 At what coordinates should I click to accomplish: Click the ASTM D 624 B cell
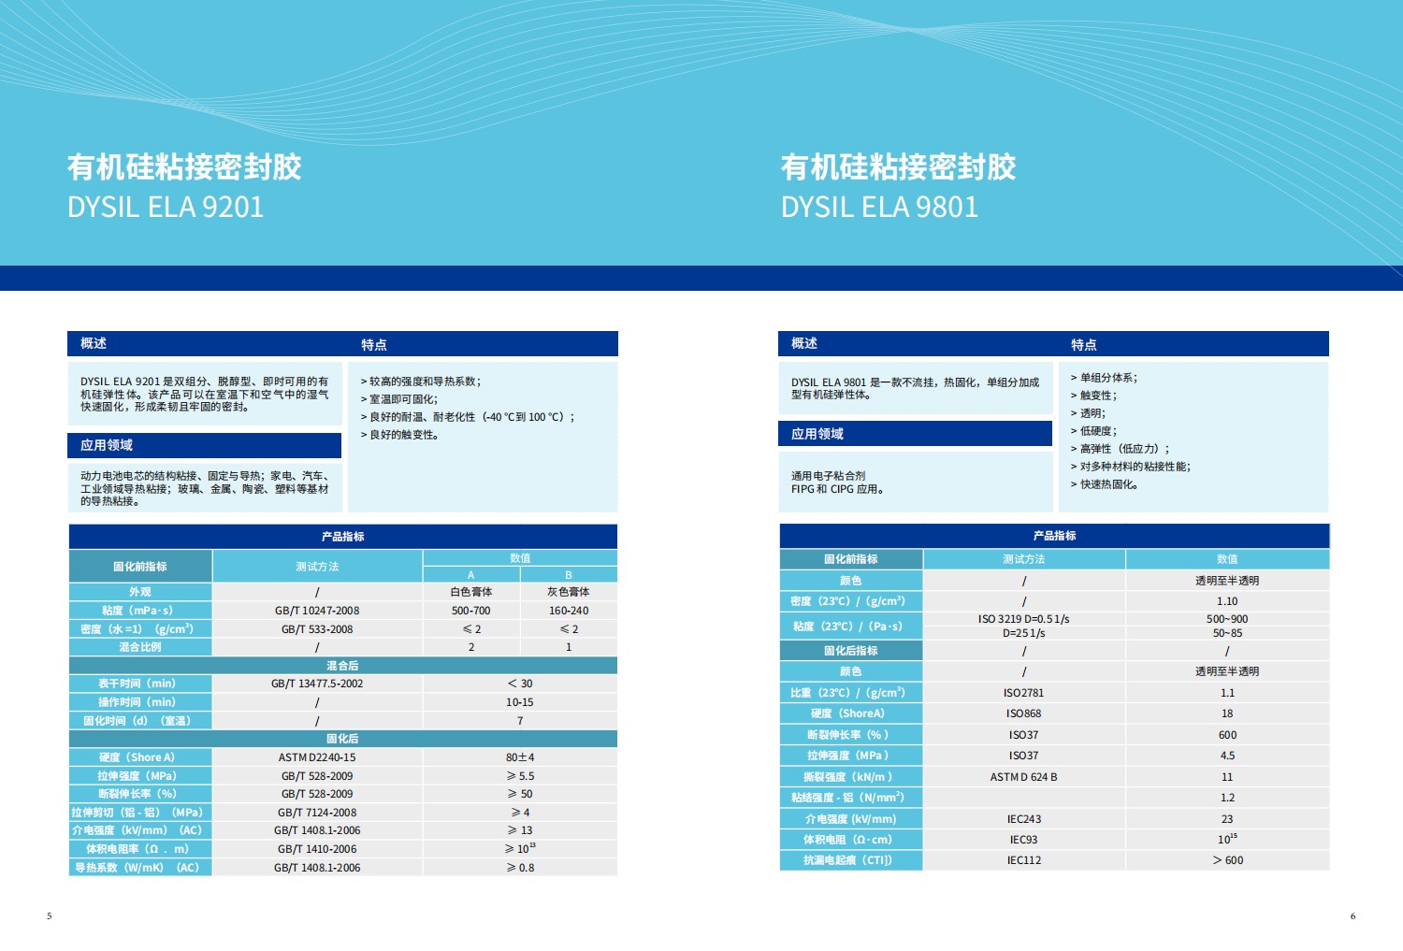(x=1023, y=777)
